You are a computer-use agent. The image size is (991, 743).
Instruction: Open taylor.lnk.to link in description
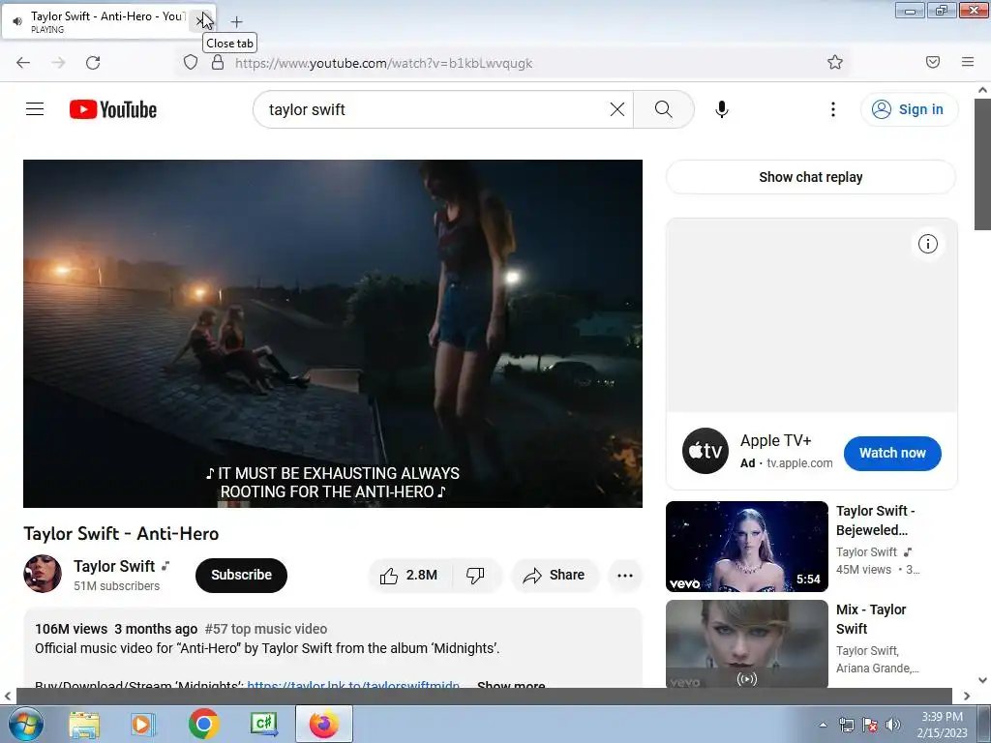[x=353, y=686]
